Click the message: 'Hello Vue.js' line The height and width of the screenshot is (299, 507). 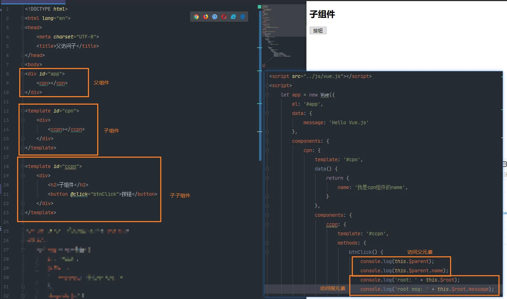coord(336,122)
